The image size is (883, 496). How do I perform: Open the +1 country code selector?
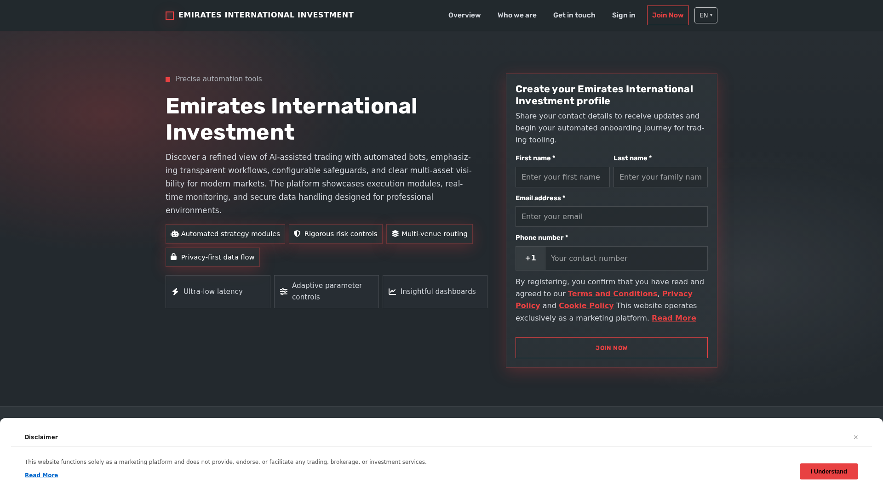[x=530, y=258]
